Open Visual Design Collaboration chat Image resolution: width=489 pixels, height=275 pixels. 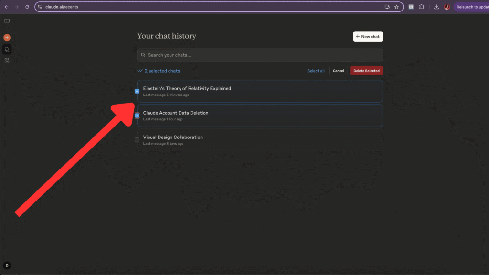(x=260, y=140)
